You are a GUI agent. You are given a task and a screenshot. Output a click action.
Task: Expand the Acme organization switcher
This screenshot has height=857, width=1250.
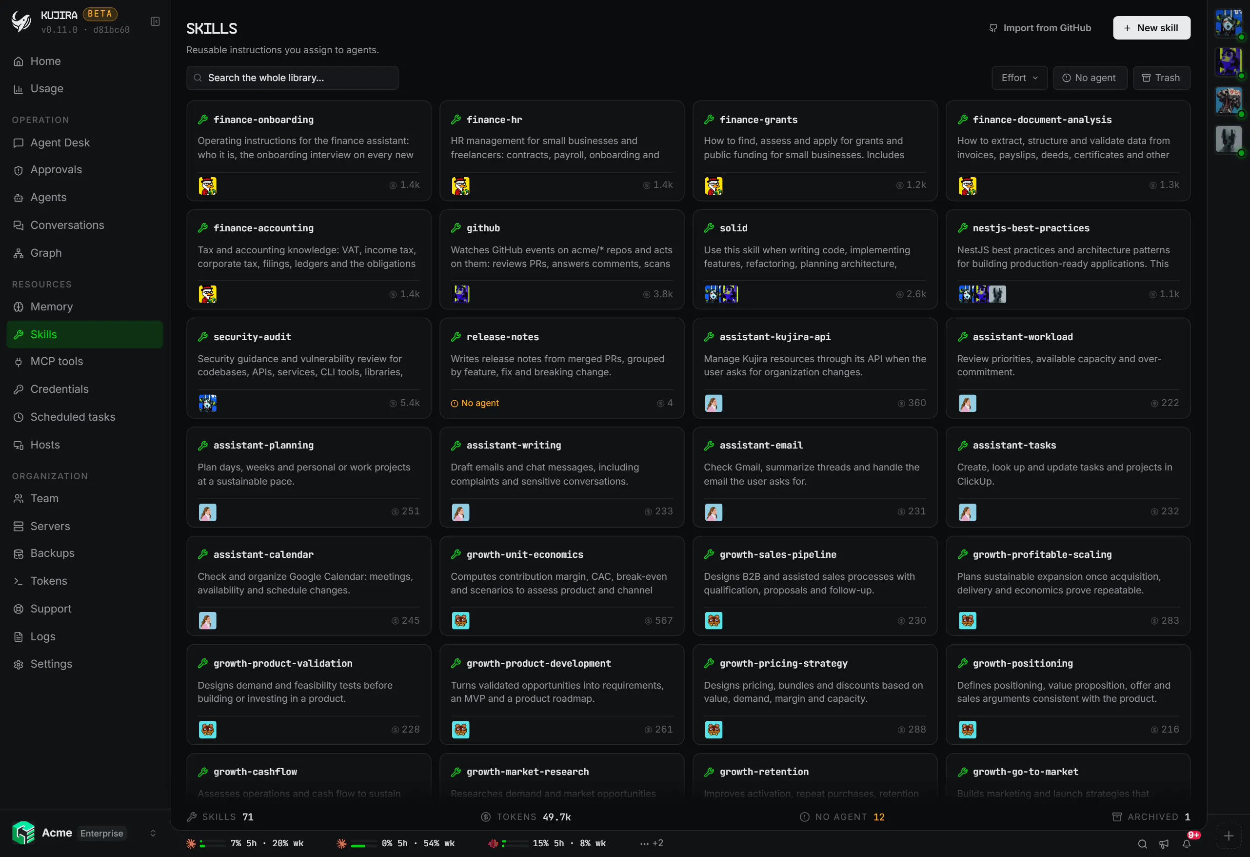[153, 833]
